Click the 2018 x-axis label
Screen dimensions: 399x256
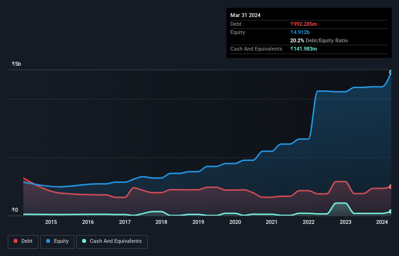click(x=161, y=222)
